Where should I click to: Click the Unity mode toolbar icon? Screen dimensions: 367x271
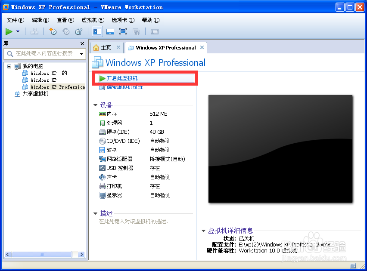point(136,31)
